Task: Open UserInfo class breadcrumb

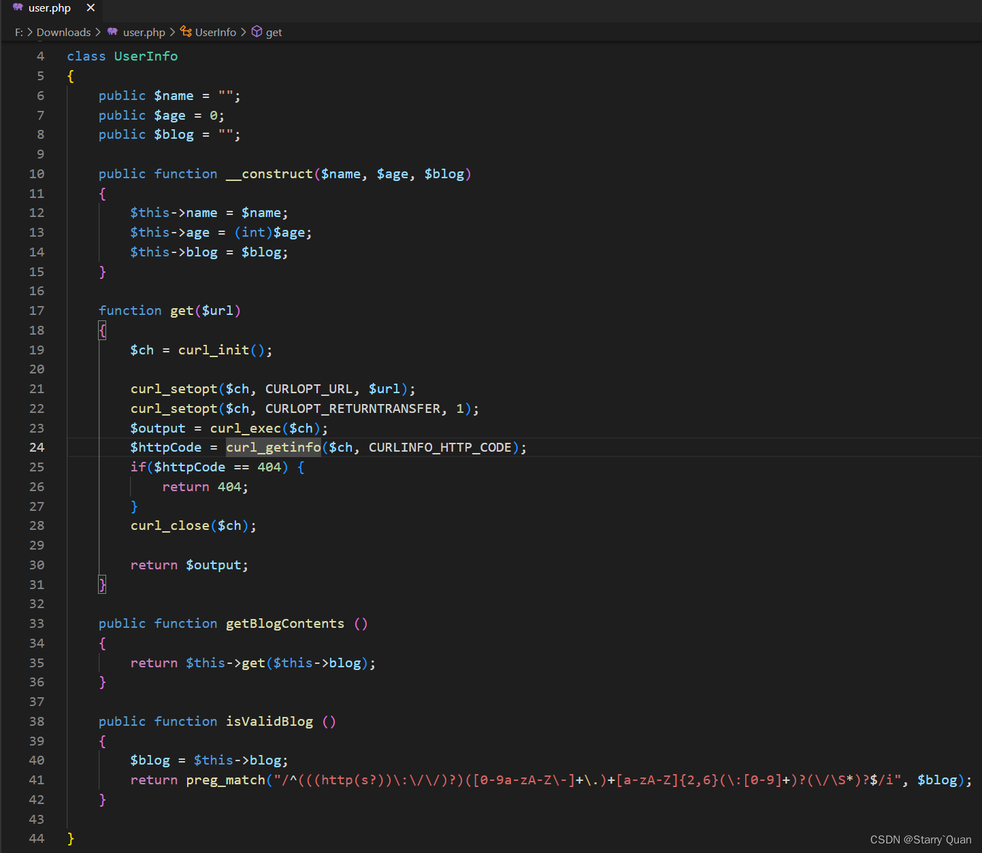Action: click(216, 32)
